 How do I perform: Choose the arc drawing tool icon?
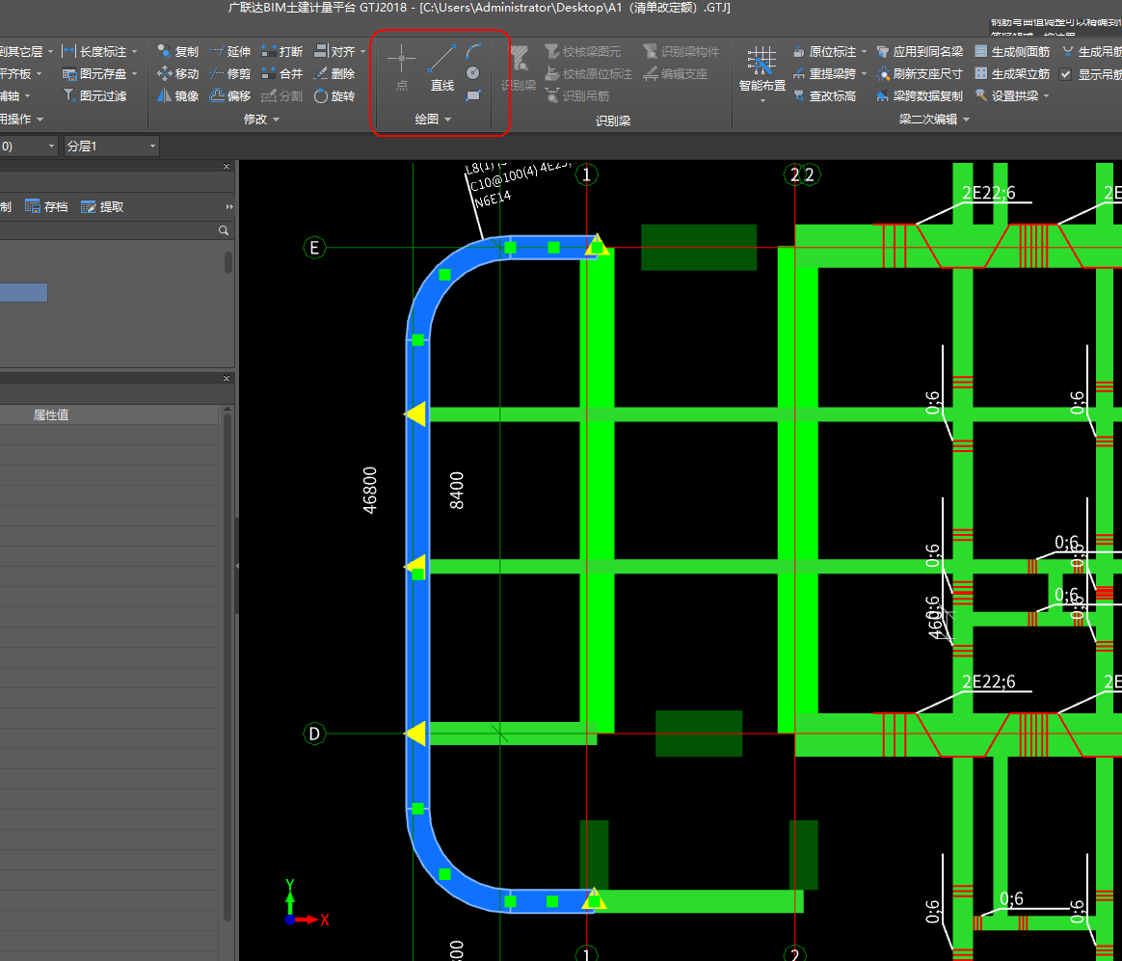(473, 51)
